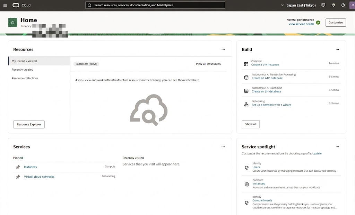Click the search resources input field
The width and height of the screenshot is (355, 215).
(x=155, y=5)
